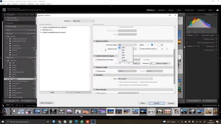Choose Original from the format list

point(124,60)
